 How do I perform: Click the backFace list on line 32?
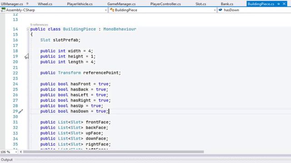click(96, 128)
